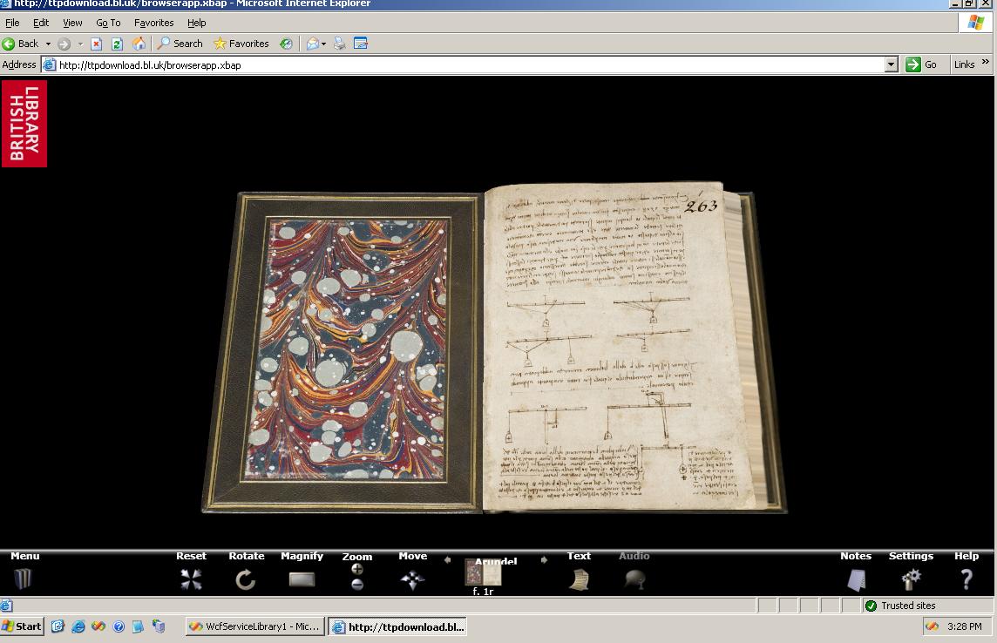997x643 pixels.
Task: Click the History icon in toolbar
Action: click(286, 44)
